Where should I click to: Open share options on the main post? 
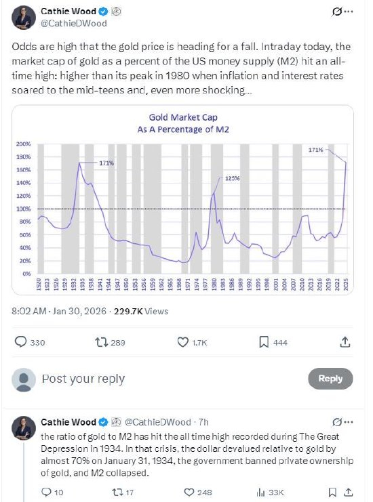[345, 342]
